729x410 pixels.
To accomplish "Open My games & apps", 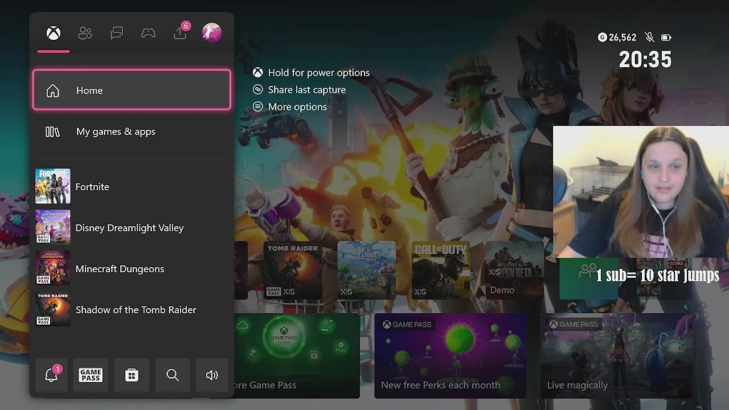I will (x=132, y=132).
